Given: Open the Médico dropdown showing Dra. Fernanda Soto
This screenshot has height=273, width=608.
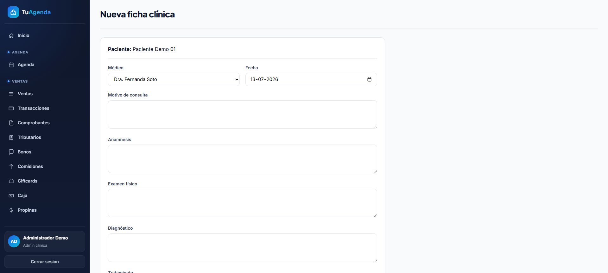Looking at the screenshot, I should [x=174, y=79].
